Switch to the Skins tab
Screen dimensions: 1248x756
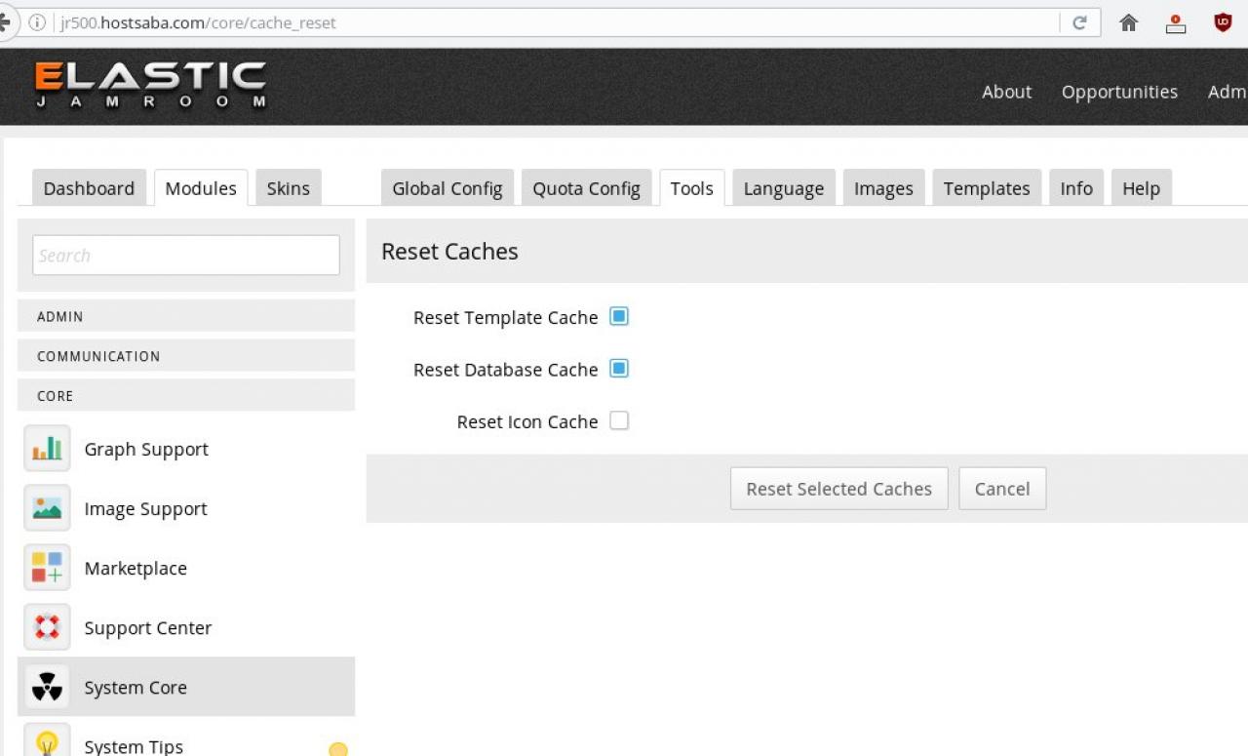[x=289, y=188]
